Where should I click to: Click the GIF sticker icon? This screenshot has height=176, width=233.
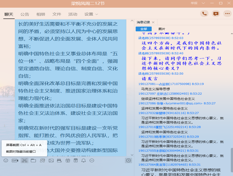coord(15,161)
